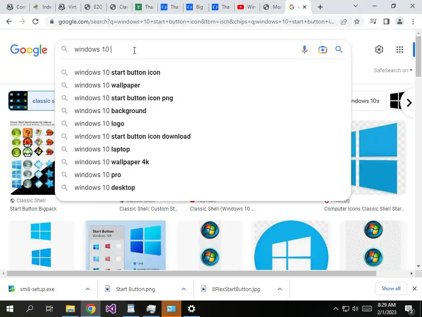The height and width of the screenshot is (317, 422).
Task: Open File Explorer from taskbar
Action: pyautogui.click(x=70, y=309)
